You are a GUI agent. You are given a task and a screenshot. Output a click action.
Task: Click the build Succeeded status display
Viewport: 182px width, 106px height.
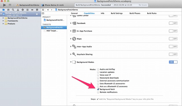(x=111, y=5)
